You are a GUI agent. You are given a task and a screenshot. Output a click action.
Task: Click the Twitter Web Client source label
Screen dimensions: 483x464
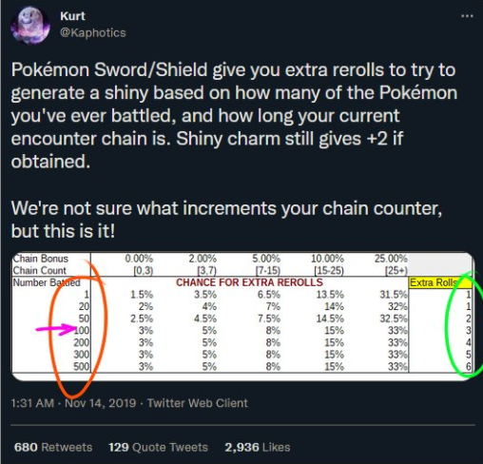pyautogui.click(x=198, y=403)
